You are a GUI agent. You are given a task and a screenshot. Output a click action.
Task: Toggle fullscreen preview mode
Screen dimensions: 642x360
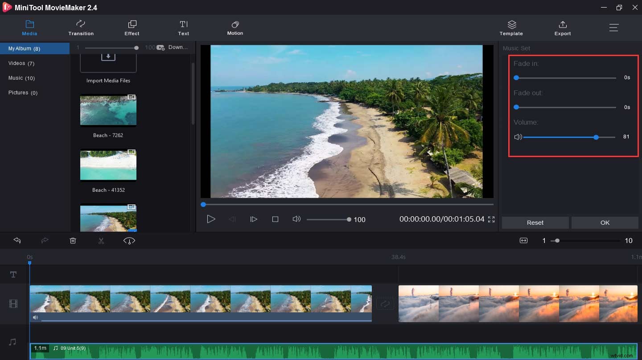coord(490,219)
